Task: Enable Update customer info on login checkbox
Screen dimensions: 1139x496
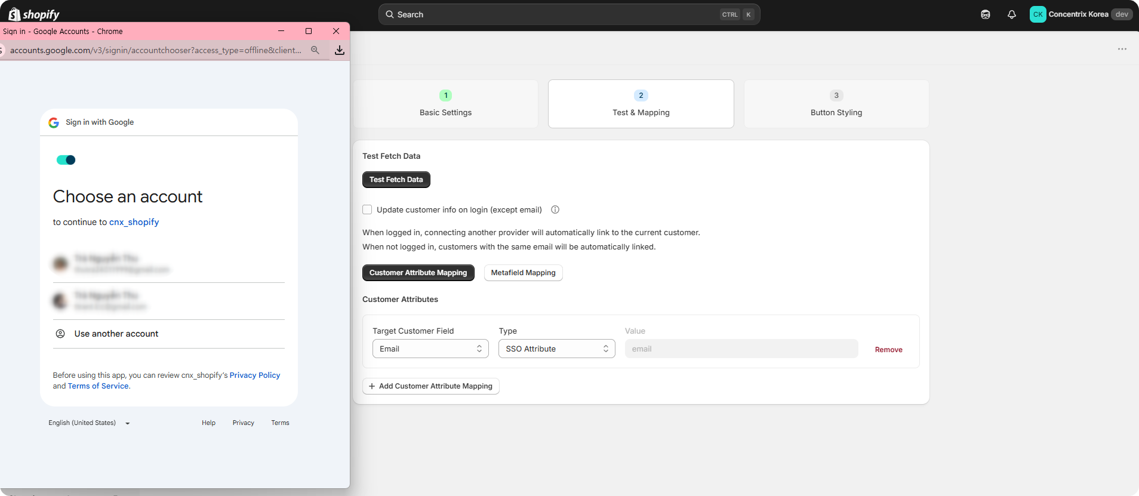Action: pos(367,210)
